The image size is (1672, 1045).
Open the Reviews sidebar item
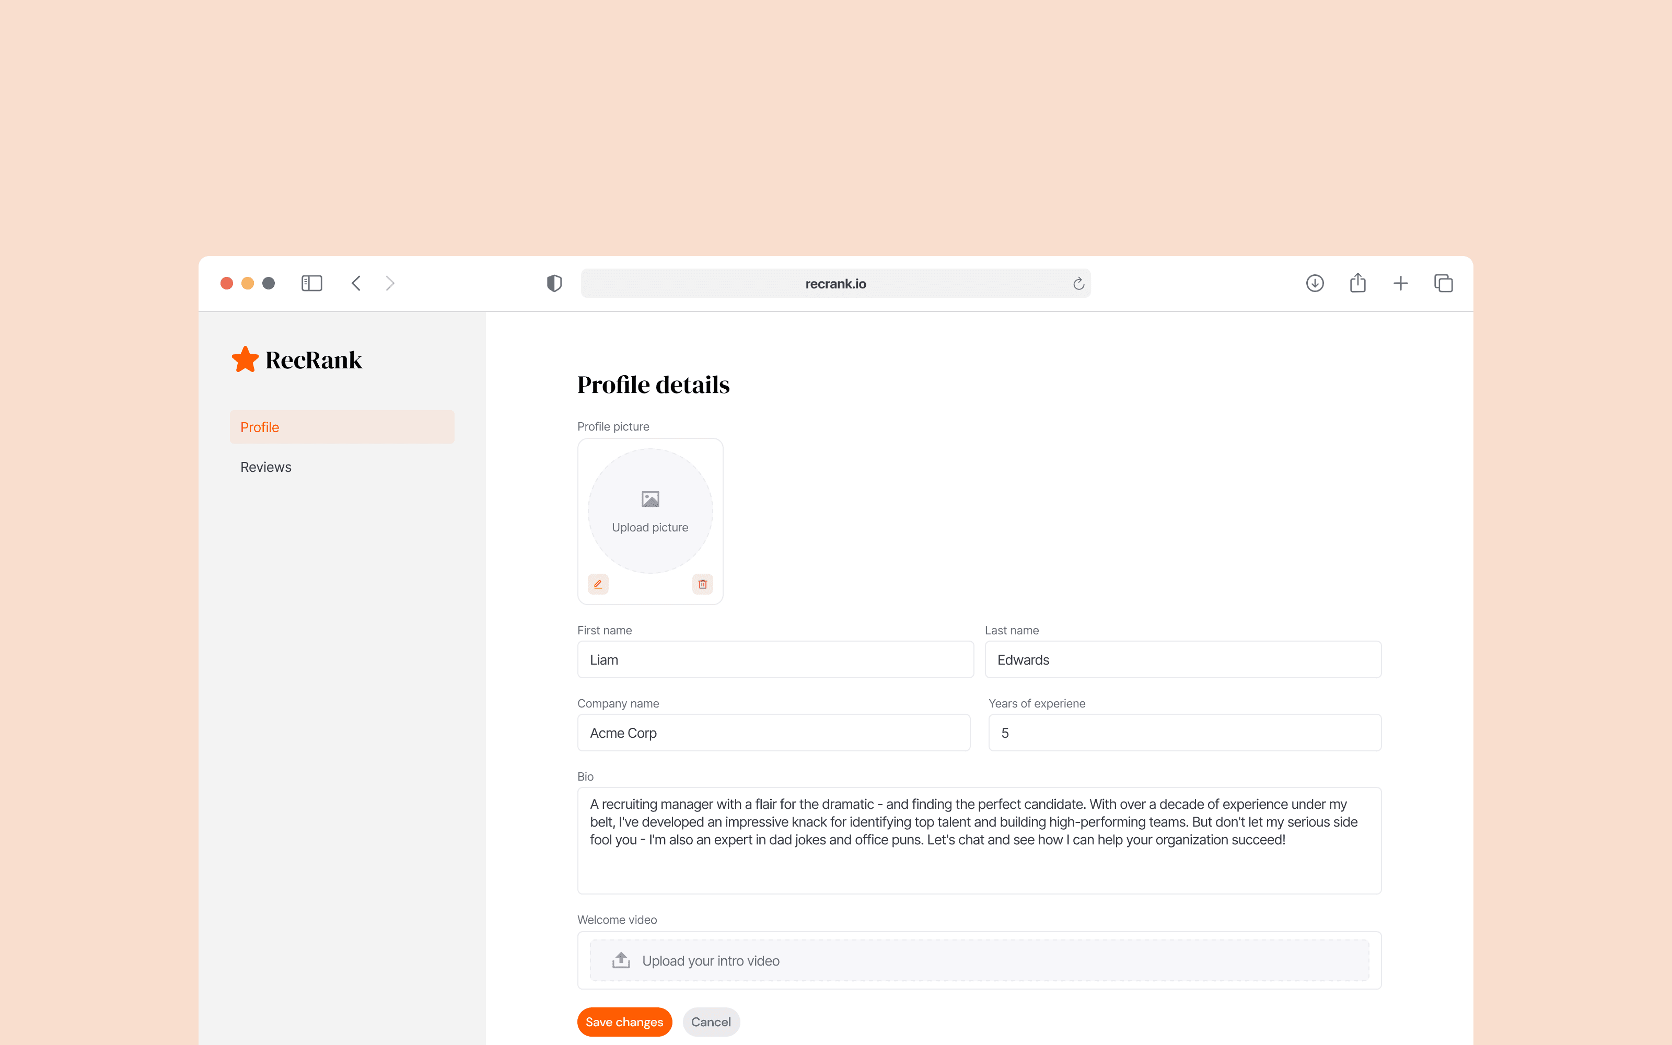(x=266, y=467)
